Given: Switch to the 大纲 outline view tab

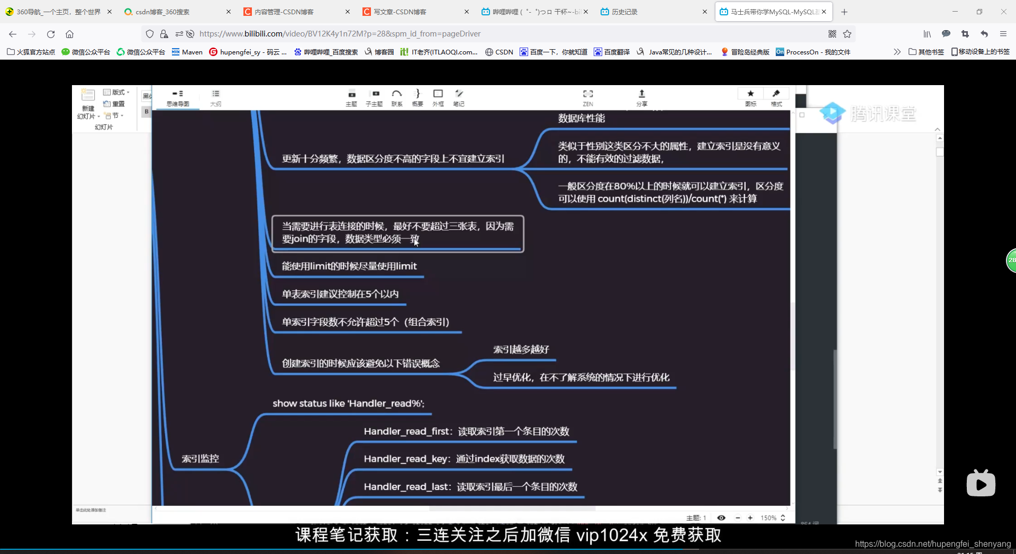Looking at the screenshot, I should point(215,97).
